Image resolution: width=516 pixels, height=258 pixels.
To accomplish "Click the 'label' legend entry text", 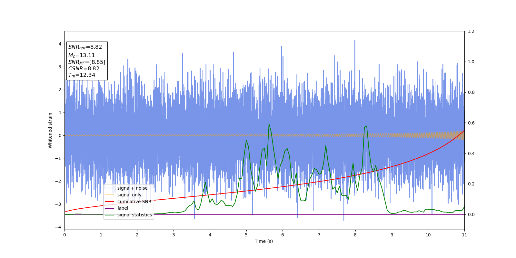I will 123,208.
